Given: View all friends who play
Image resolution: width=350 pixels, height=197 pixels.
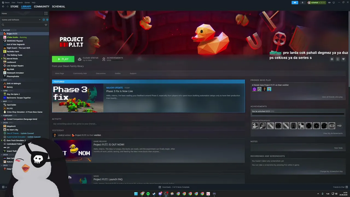Looking at the screenshot, I should coord(332,97).
